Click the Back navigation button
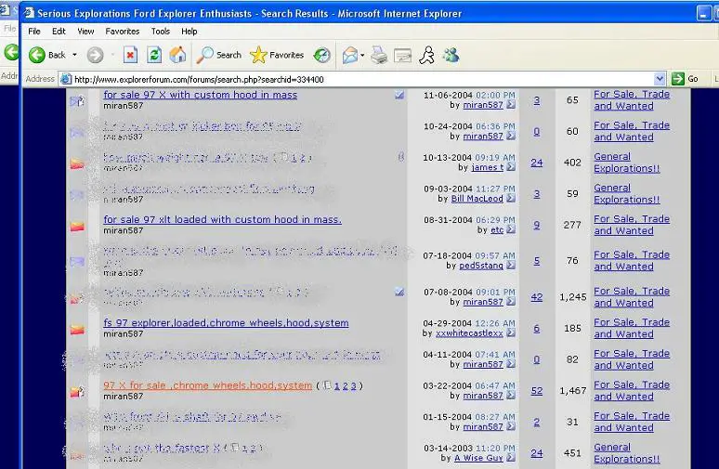Image resolution: width=719 pixels, height=469 pixels. 47,55
